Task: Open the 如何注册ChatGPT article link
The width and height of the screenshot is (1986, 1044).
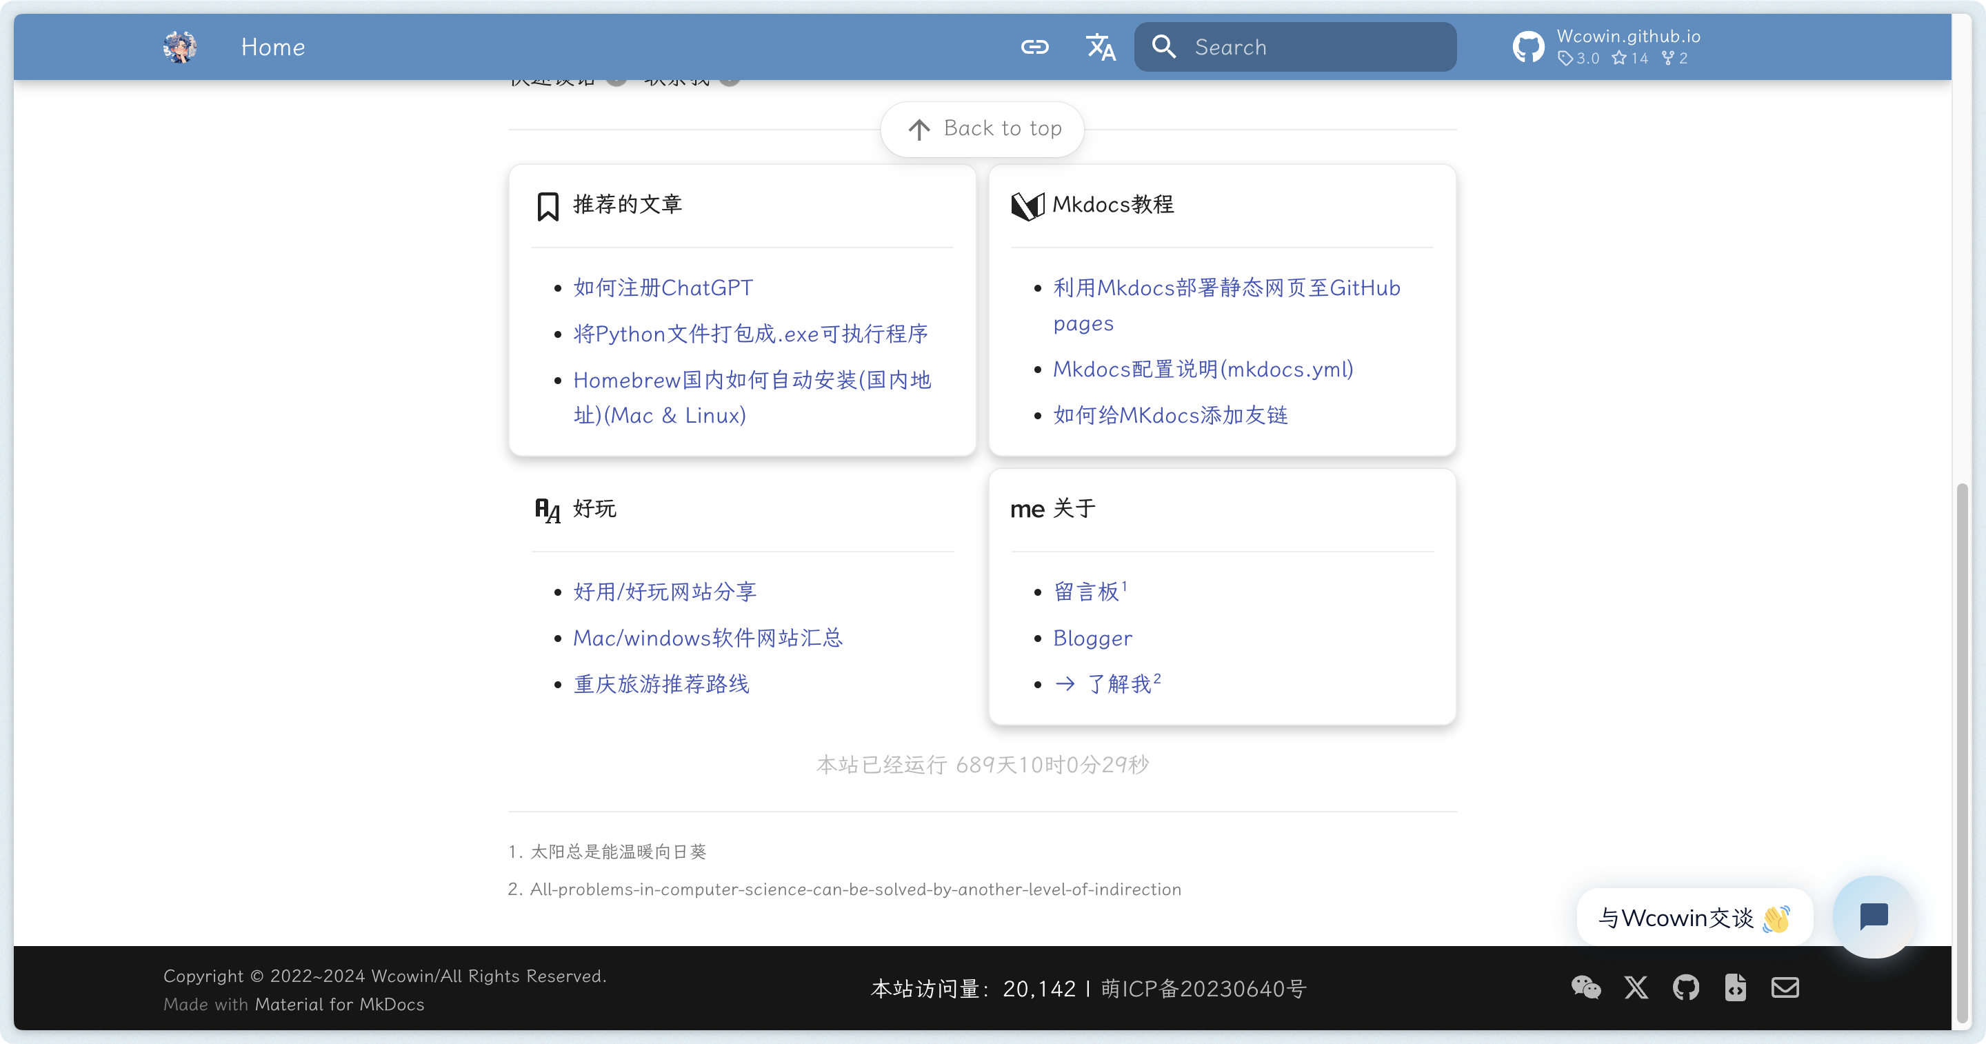Action: point(663,288)
